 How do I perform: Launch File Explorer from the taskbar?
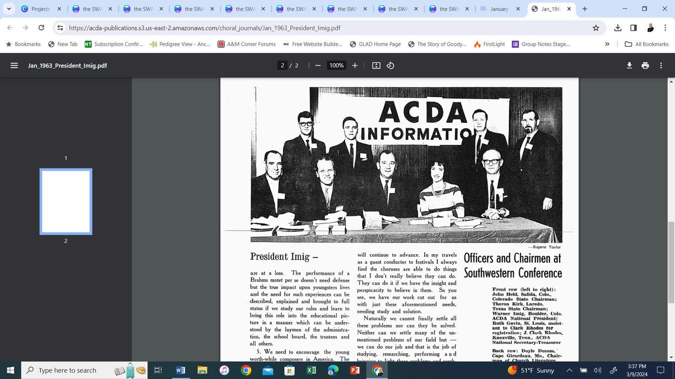(x=202, y=370)
